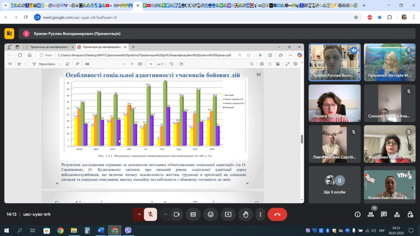The width and height of the screenshot is (420, 236).
Task: Open chat with everyone
Action: 384,214
